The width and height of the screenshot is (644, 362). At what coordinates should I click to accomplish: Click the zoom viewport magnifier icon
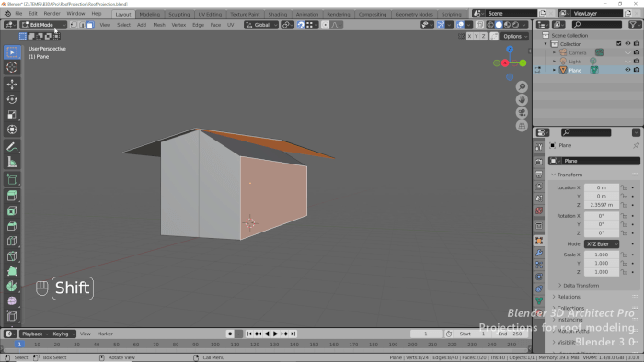pyautogui.click(x=522, y=86)
